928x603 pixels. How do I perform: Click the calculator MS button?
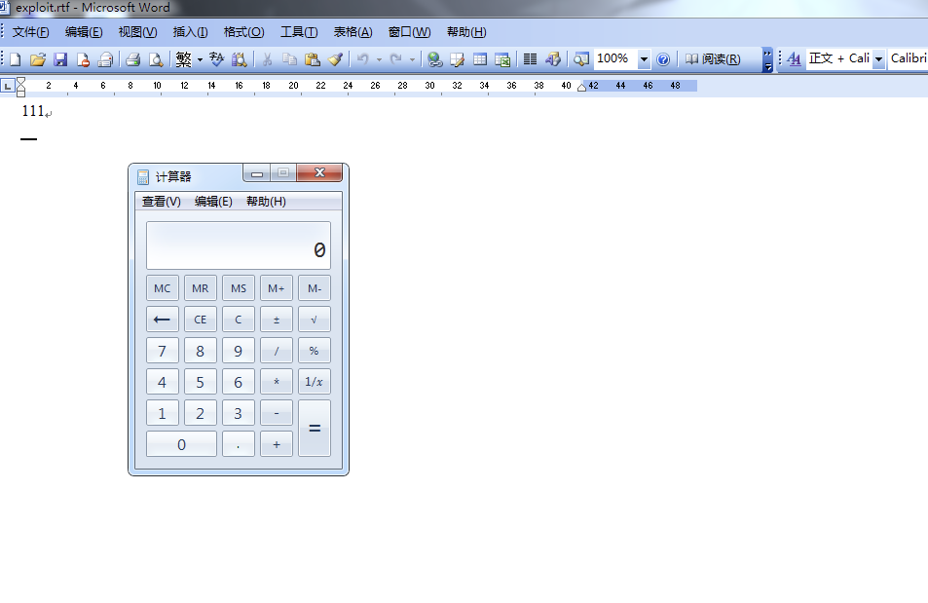pos(239,288)
